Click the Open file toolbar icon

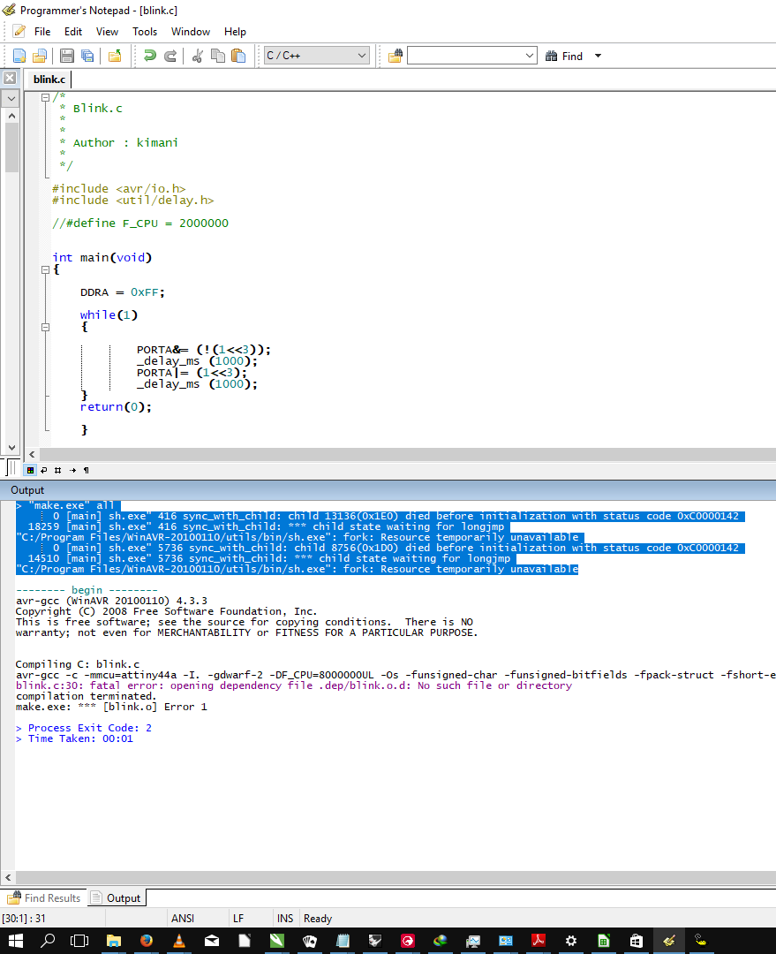[40, 56]
